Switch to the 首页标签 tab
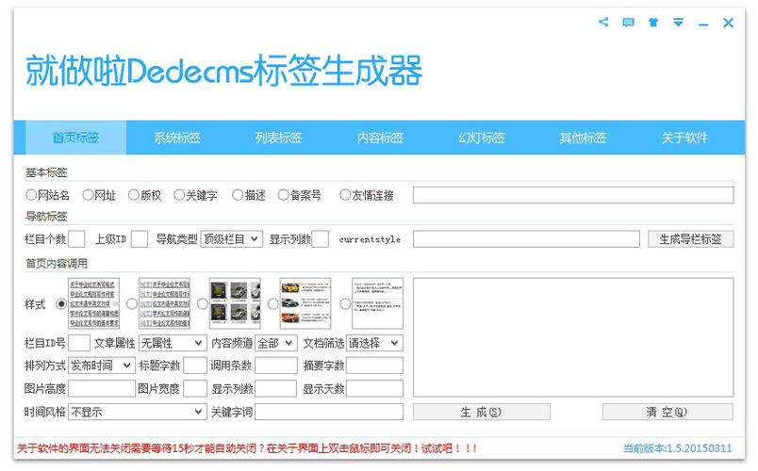 [x=76, y=138]
